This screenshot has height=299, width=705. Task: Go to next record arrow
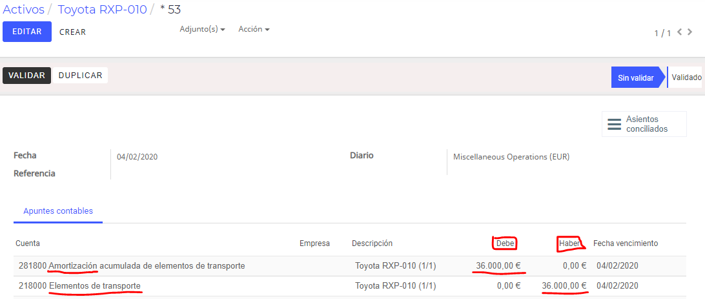click(690, 32)
